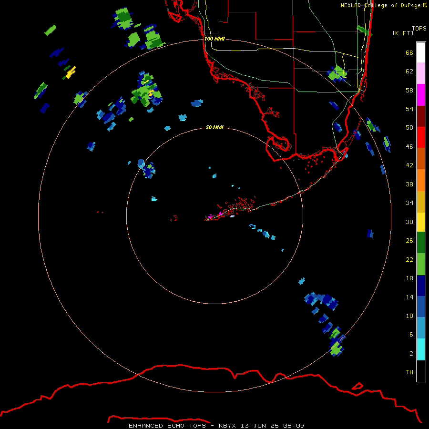Screen dimensions: 429x429
Task: Pick the magenta legend swatch
Action: tap(421, 95)
